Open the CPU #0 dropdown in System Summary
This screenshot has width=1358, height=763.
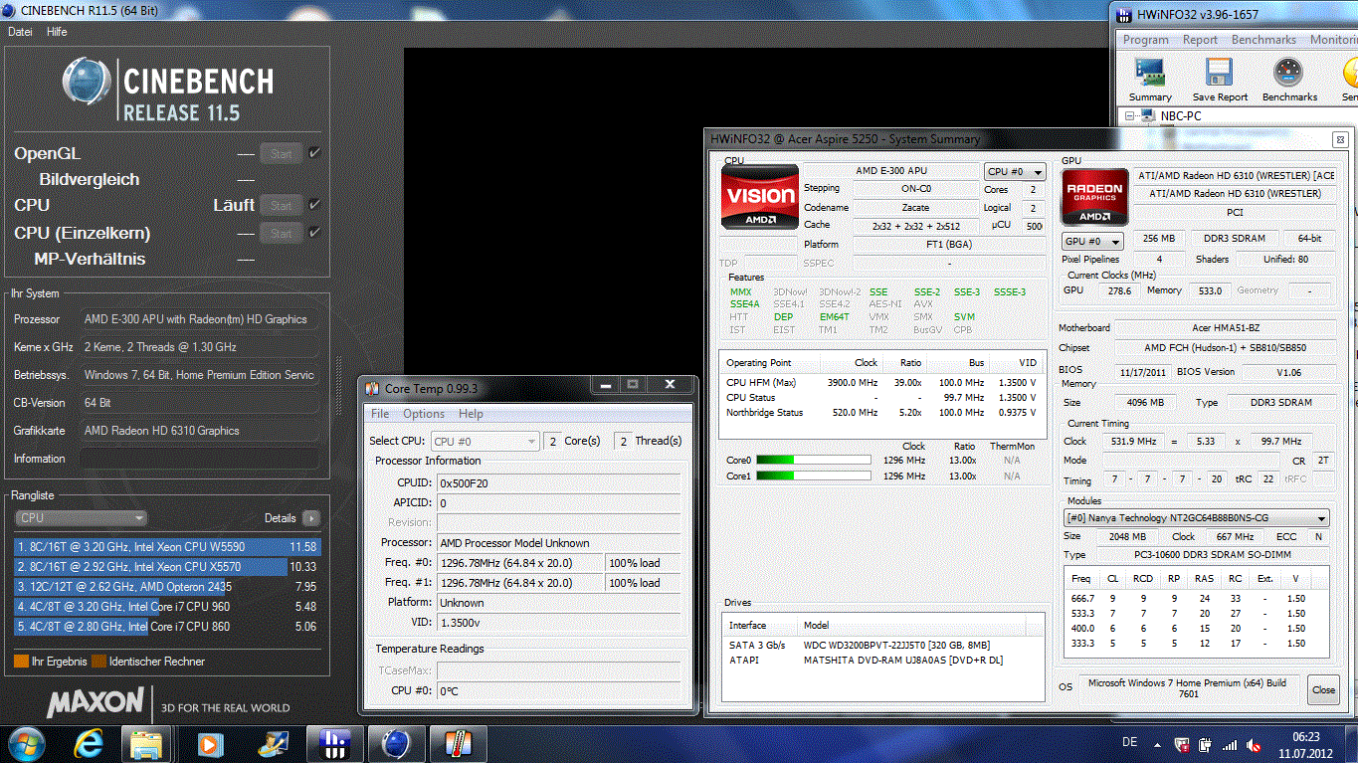tap(1015, 172)
